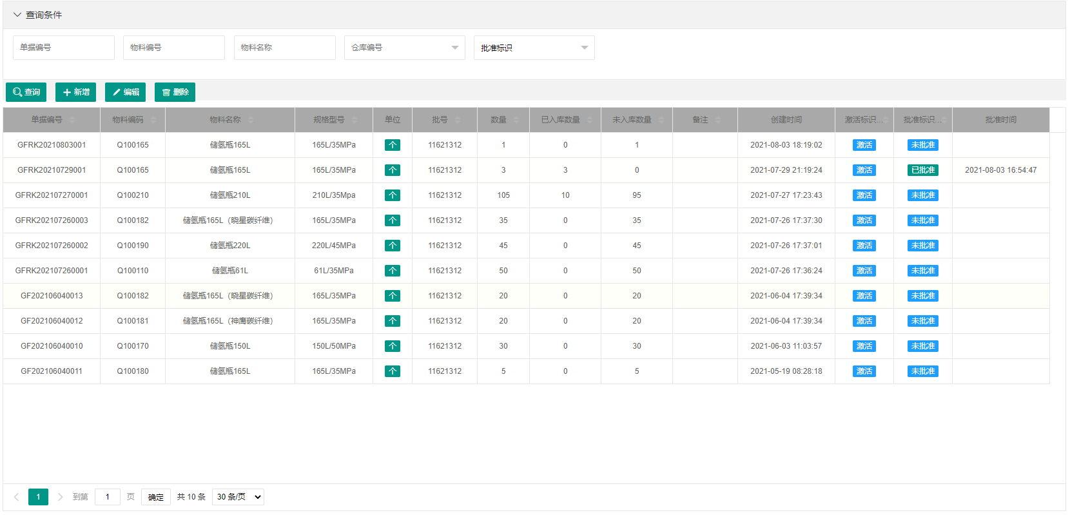The height and width of the screenshot is (515, 1070).
Task: Select cell GFRK202107270001
Action: pyautogui.click(x=52, y=195)
